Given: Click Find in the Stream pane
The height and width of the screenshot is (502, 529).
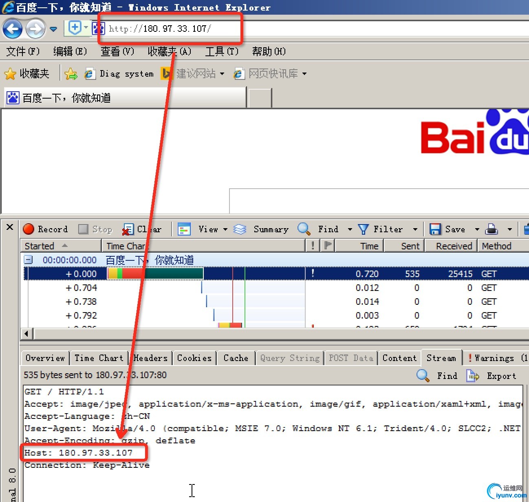Looking at the screenshot, I should point(437,375).
